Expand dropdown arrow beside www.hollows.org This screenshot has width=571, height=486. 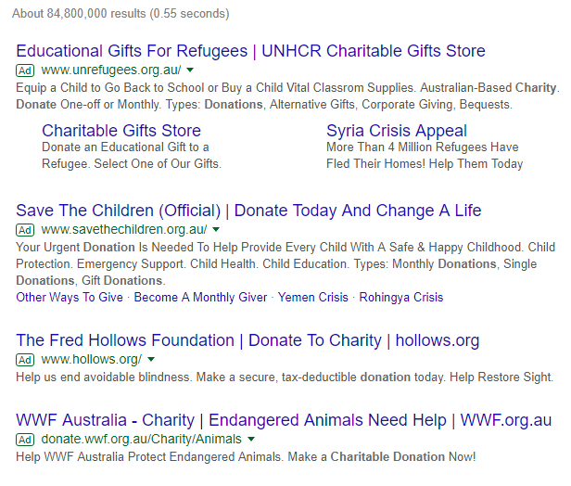(x=151, y=360)
